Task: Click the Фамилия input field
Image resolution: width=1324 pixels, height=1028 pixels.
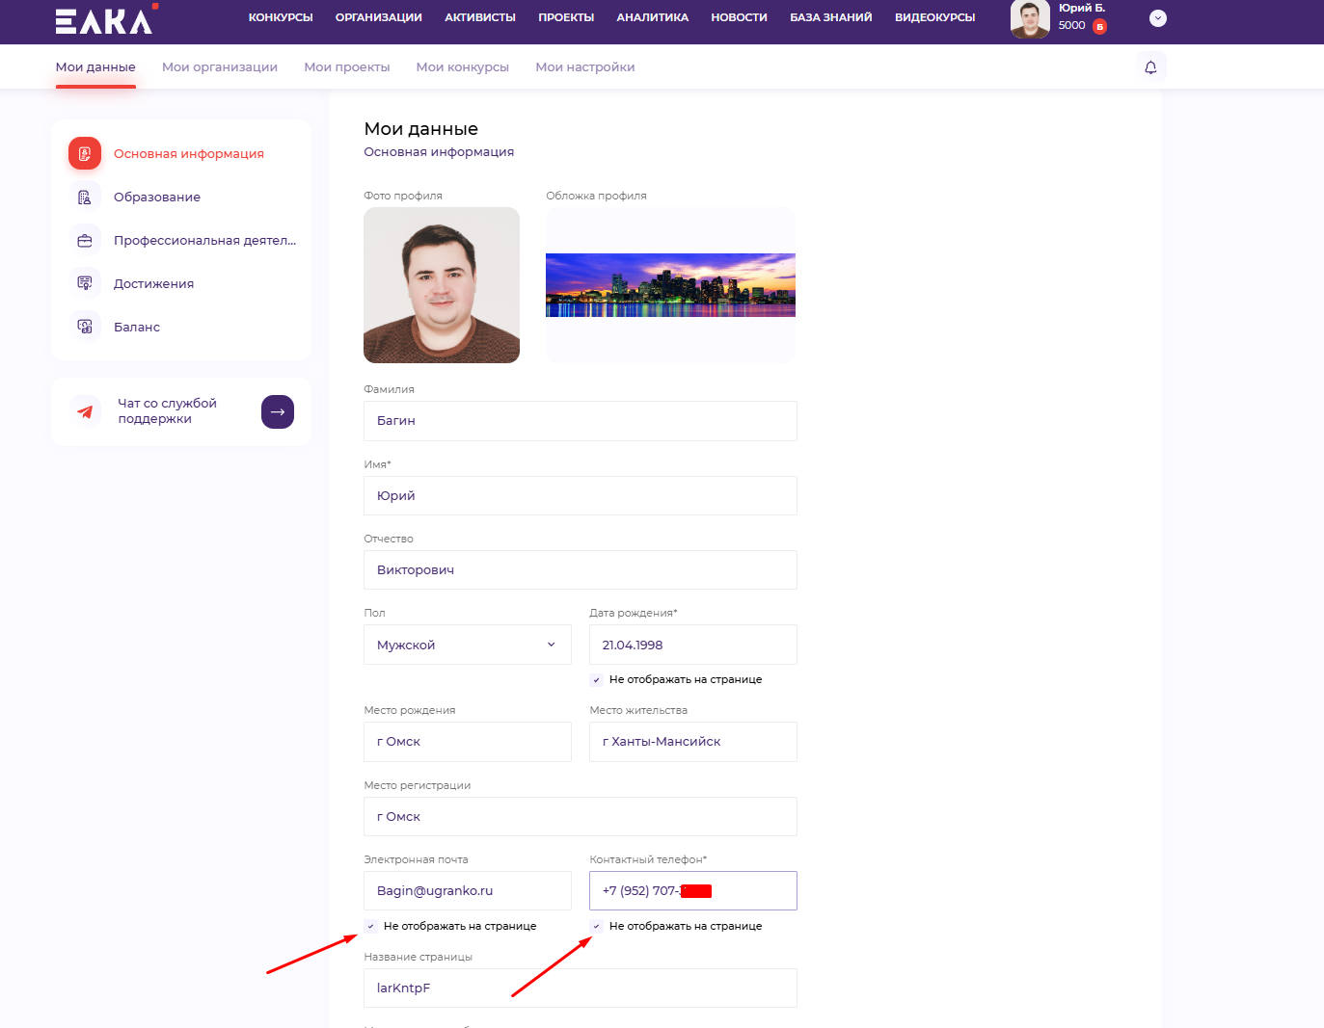Action: (580, 421)
